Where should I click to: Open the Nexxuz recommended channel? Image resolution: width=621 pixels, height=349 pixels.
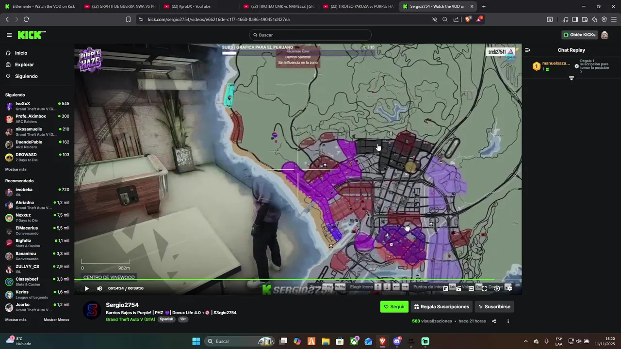pos(37,218)
